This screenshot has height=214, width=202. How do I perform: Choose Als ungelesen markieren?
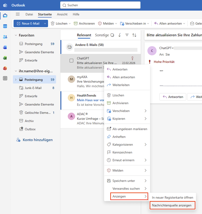pyautogui.click(x=127, y=129)
